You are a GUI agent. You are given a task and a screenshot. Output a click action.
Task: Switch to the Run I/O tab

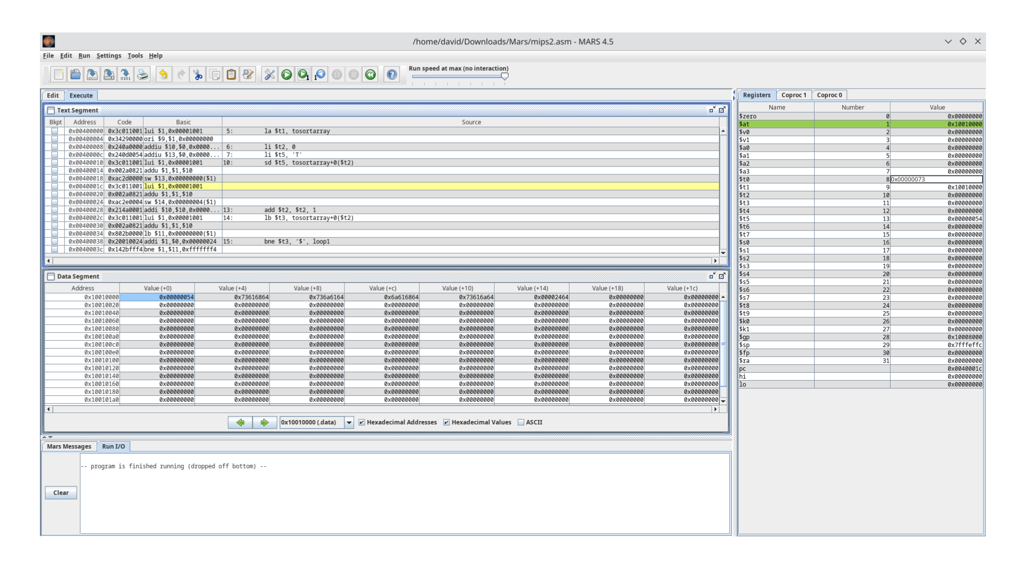coord(114,446)
